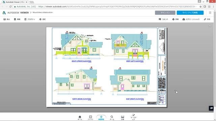The height and width of the screenshot is (121, 216).
Task: Click the QR code in title block
Action: [162, 83]
